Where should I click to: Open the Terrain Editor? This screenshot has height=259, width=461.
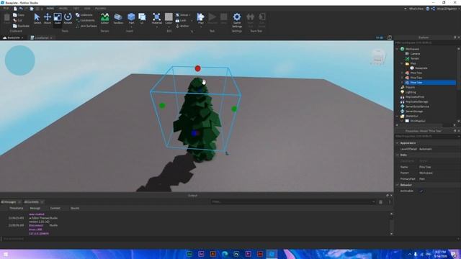(x=104, y=19)
